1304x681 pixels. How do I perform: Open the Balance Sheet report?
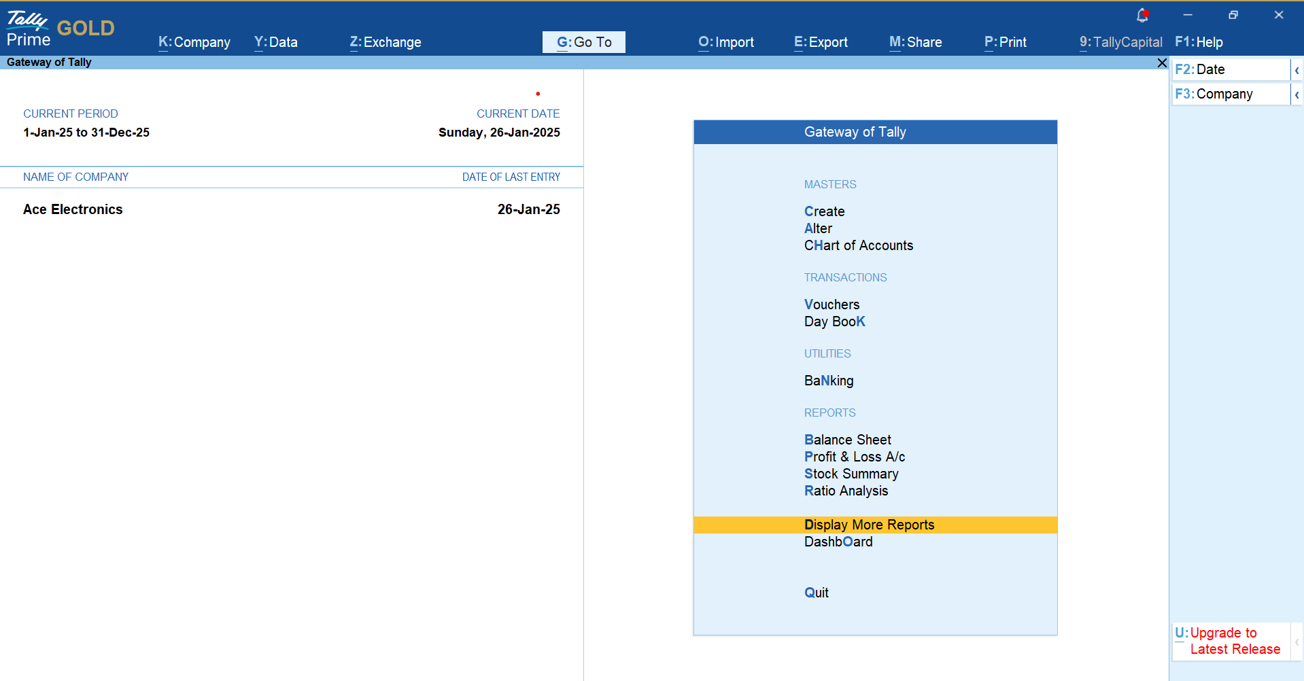click(847, 440)
